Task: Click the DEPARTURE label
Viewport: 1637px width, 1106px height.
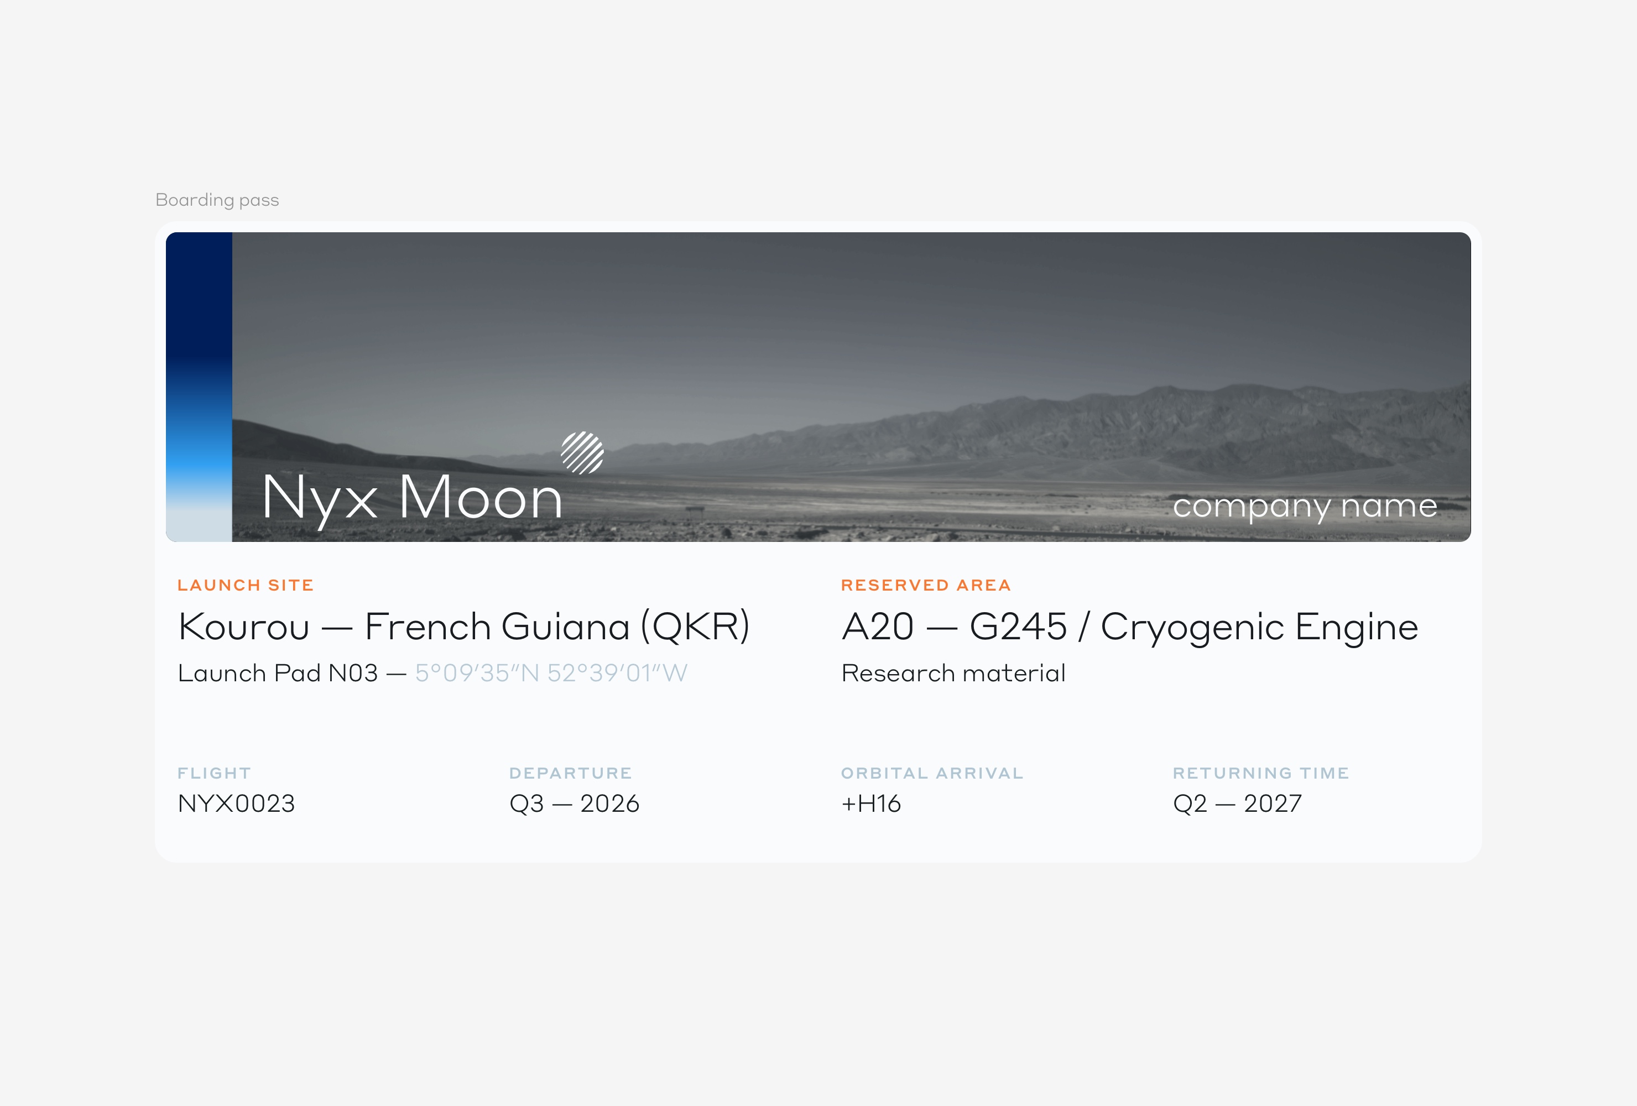Action: click(x=571, y=774)
